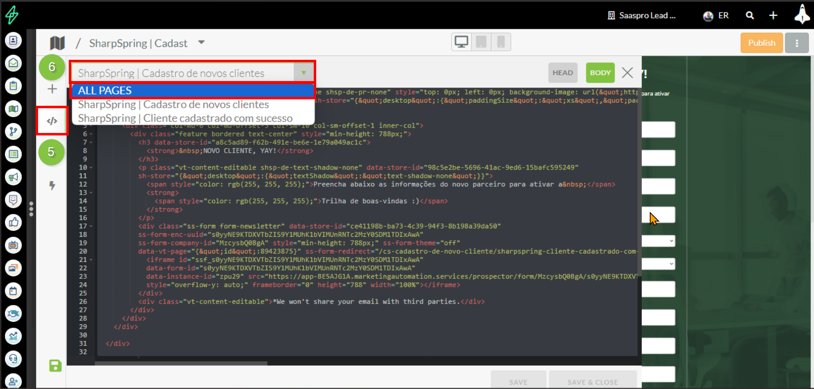Expand the page selector dropdown arrow

click(303, 73)
